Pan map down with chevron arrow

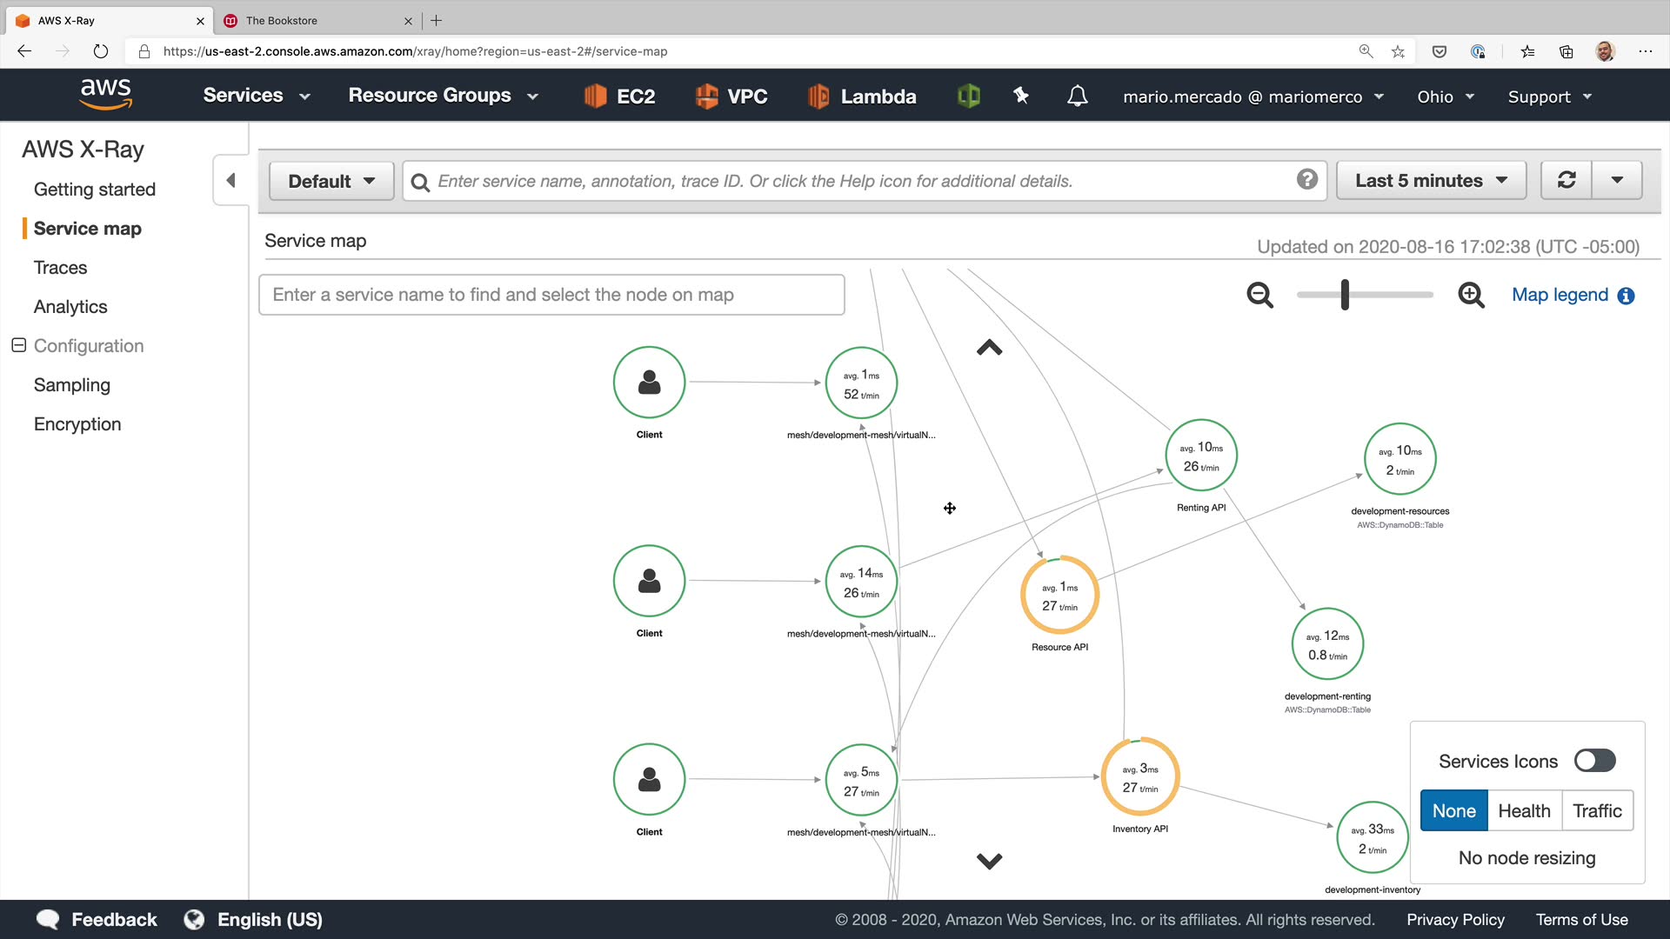pos(989,861)
